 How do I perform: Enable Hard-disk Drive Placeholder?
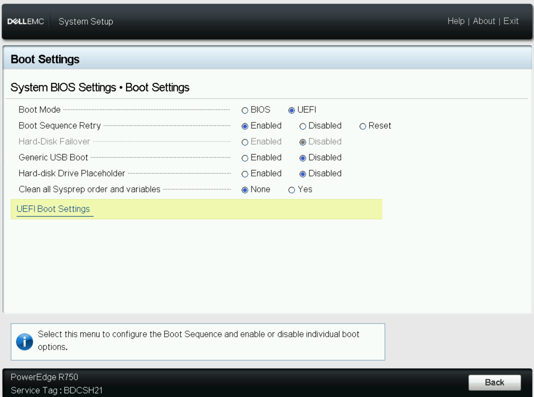point(245,174)
